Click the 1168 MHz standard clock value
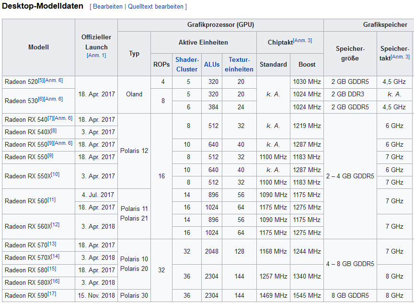The width and height of the screenshot is (414, 303). point(273,252)
